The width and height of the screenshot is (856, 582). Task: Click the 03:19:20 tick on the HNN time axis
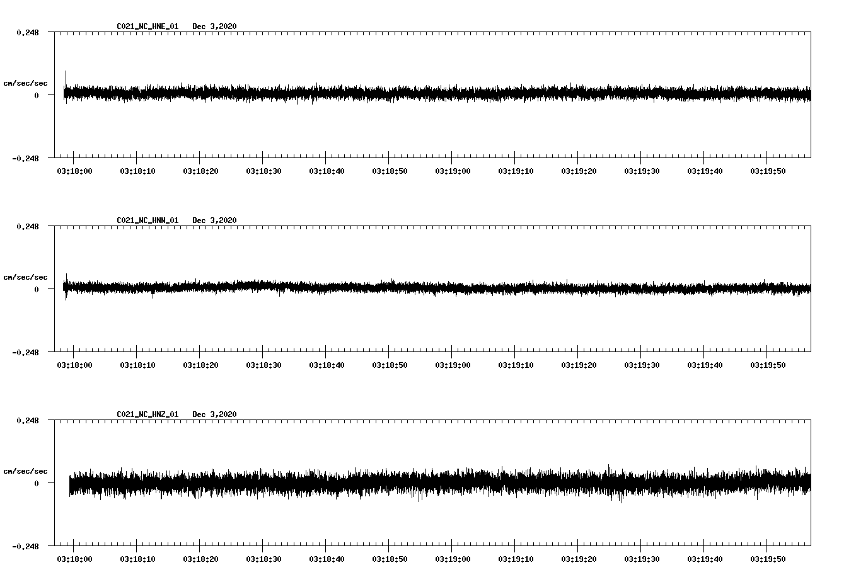579,351
